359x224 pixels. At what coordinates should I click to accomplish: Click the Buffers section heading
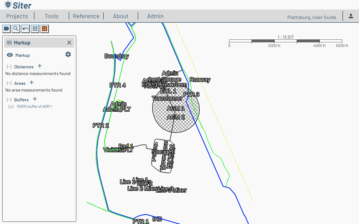coord(21,100)
